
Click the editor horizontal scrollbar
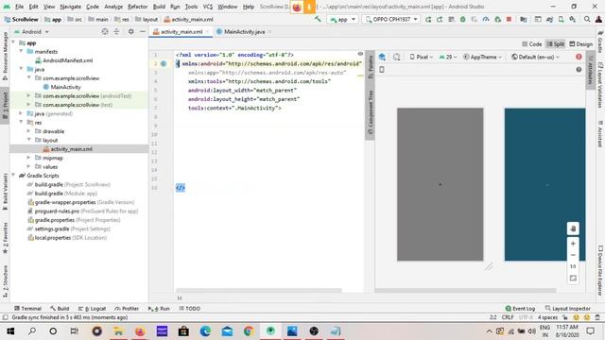[258, 290]
